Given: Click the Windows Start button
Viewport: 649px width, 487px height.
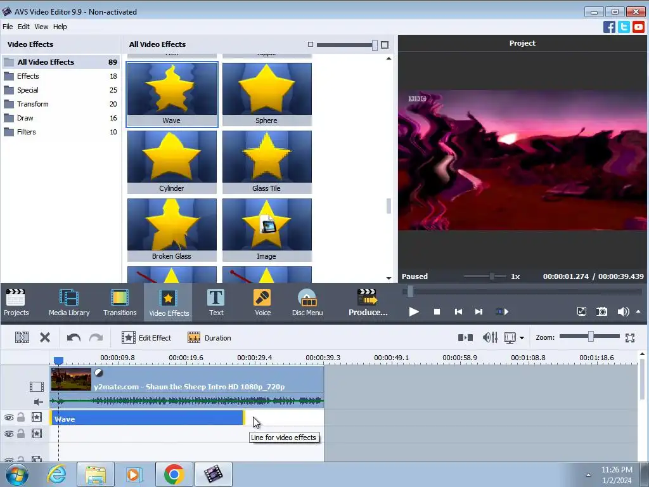Looking at the screenshot, I should point(17,474).
